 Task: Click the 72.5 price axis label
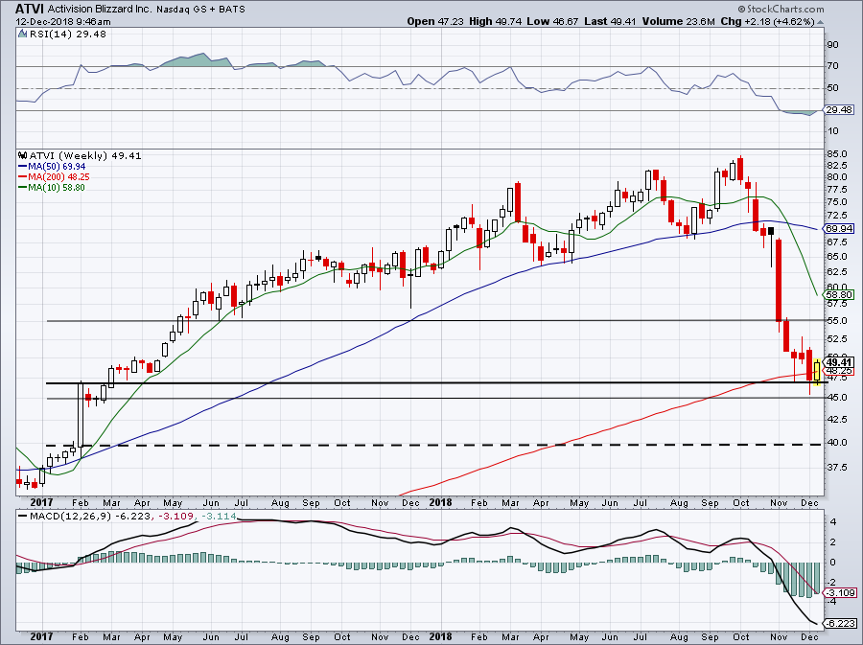tap(836, 215)
